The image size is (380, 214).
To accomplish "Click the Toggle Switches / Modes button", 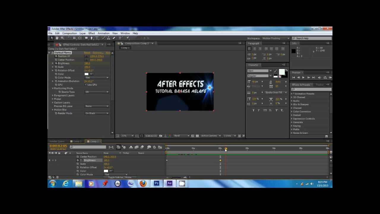I will [x=120, y=177].
